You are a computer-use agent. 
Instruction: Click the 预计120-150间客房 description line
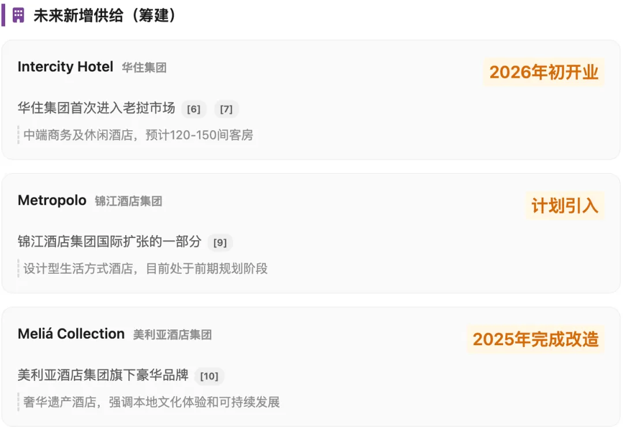(138, 135)
